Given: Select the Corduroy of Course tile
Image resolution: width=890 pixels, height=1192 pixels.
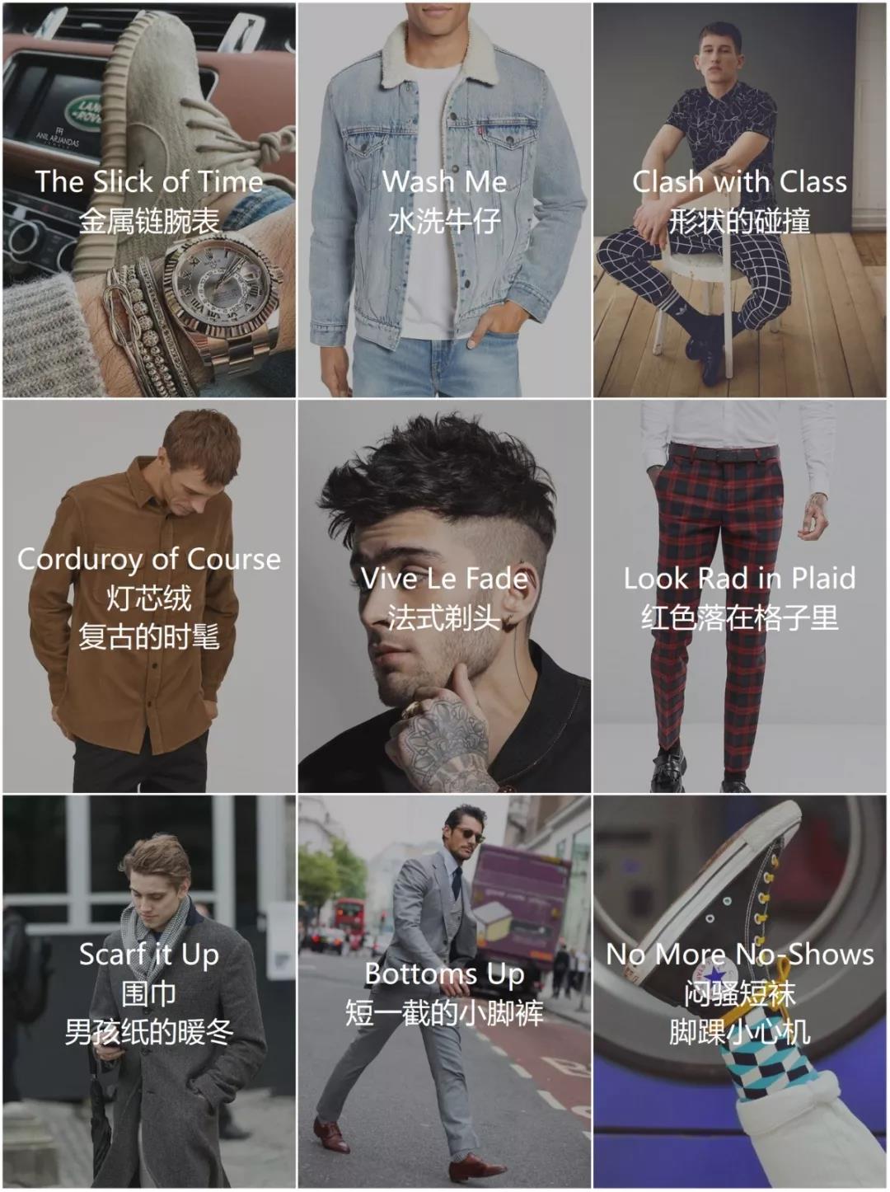Looking at the screenshot, I should coord(148,596).
